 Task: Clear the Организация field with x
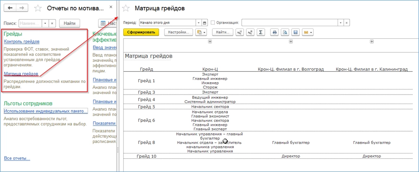point(347,23)
